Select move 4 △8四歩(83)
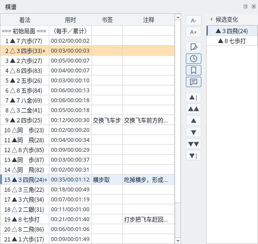This screenshot has height=244, width=258. point(87,70)
